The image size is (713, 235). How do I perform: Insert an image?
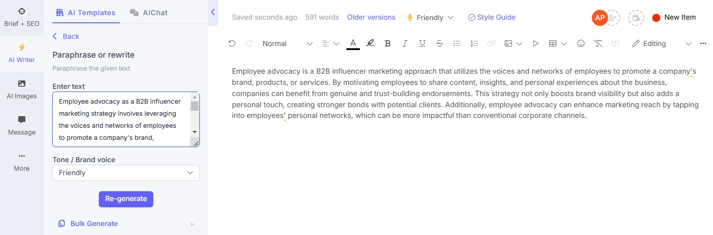(508, 43)
